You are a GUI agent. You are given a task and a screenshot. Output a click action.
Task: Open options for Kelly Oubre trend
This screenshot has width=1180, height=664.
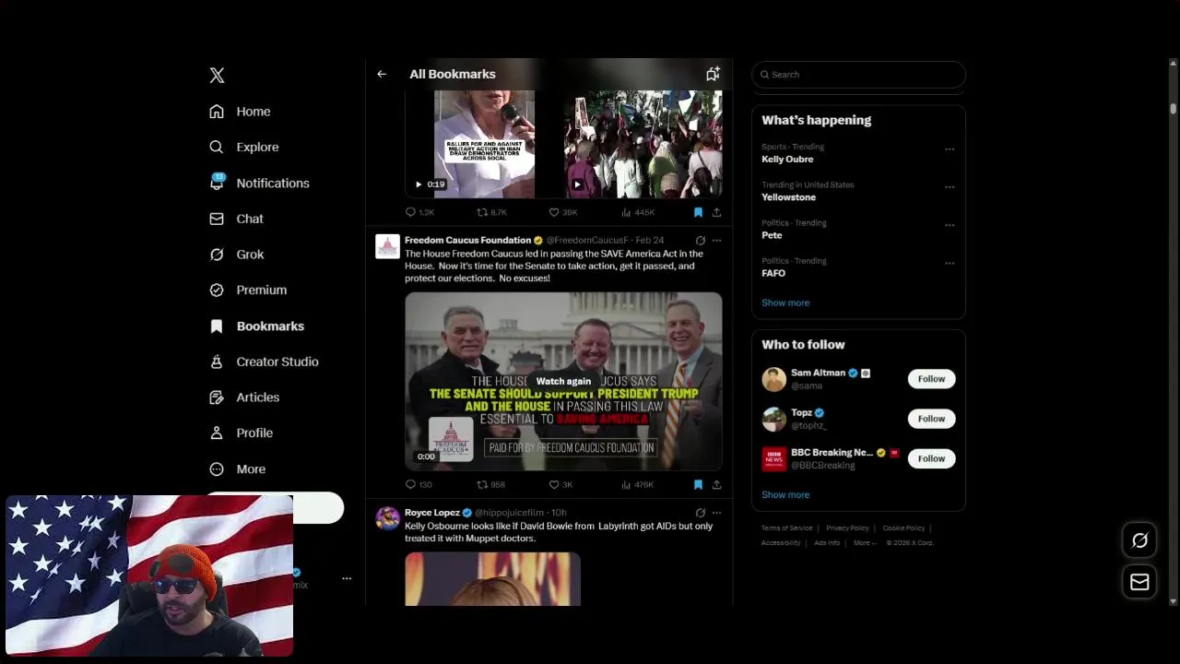pos(950,148)
